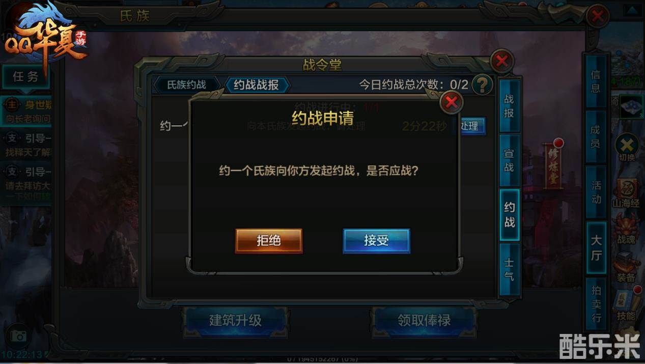Open the 装备 equipment icon

(626, 267)
